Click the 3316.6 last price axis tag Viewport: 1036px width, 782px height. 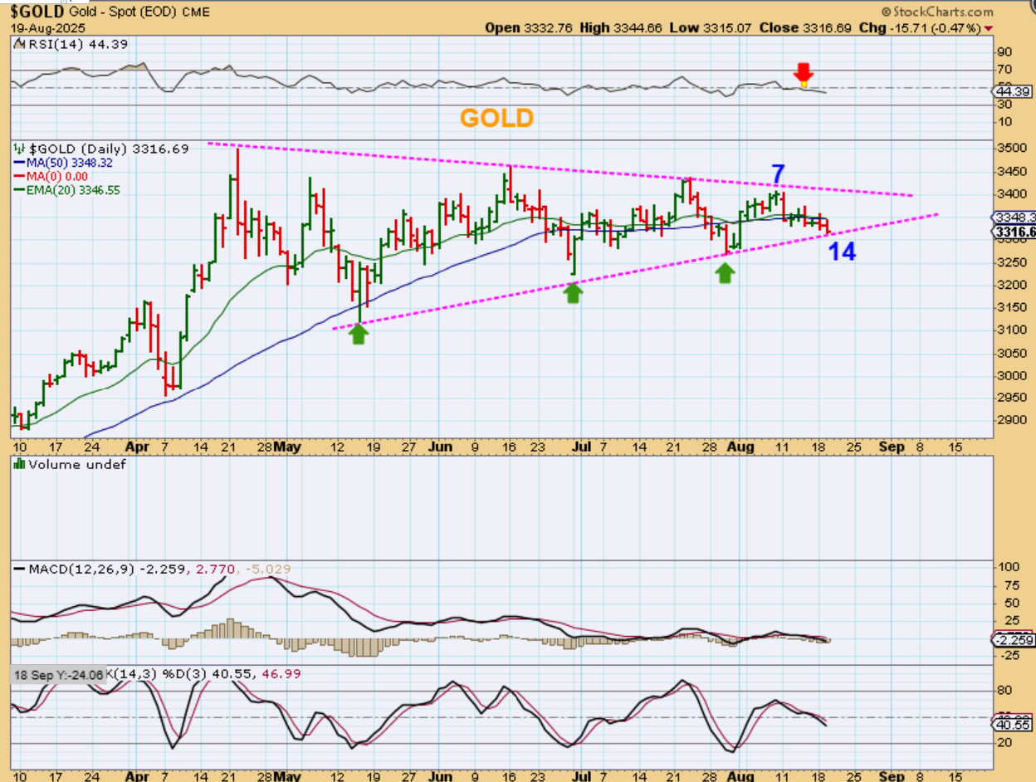click(x=1013, y=232)
